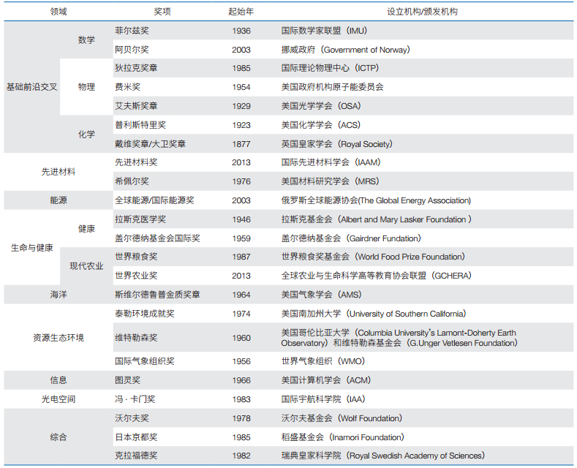Select the 先进材料 category cell
Screen dimensions: 577x468
pos(59,172)
